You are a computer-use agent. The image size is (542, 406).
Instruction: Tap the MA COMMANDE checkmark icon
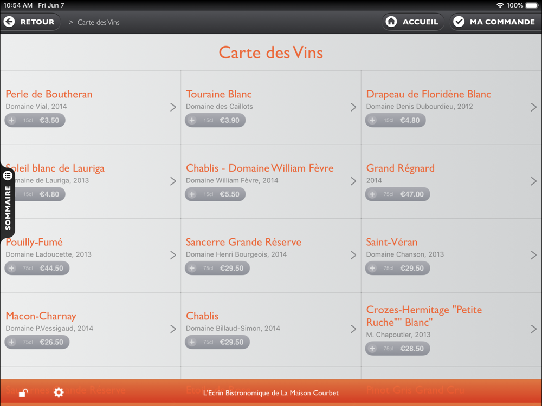pyautogui.click(x=459, y=22)
